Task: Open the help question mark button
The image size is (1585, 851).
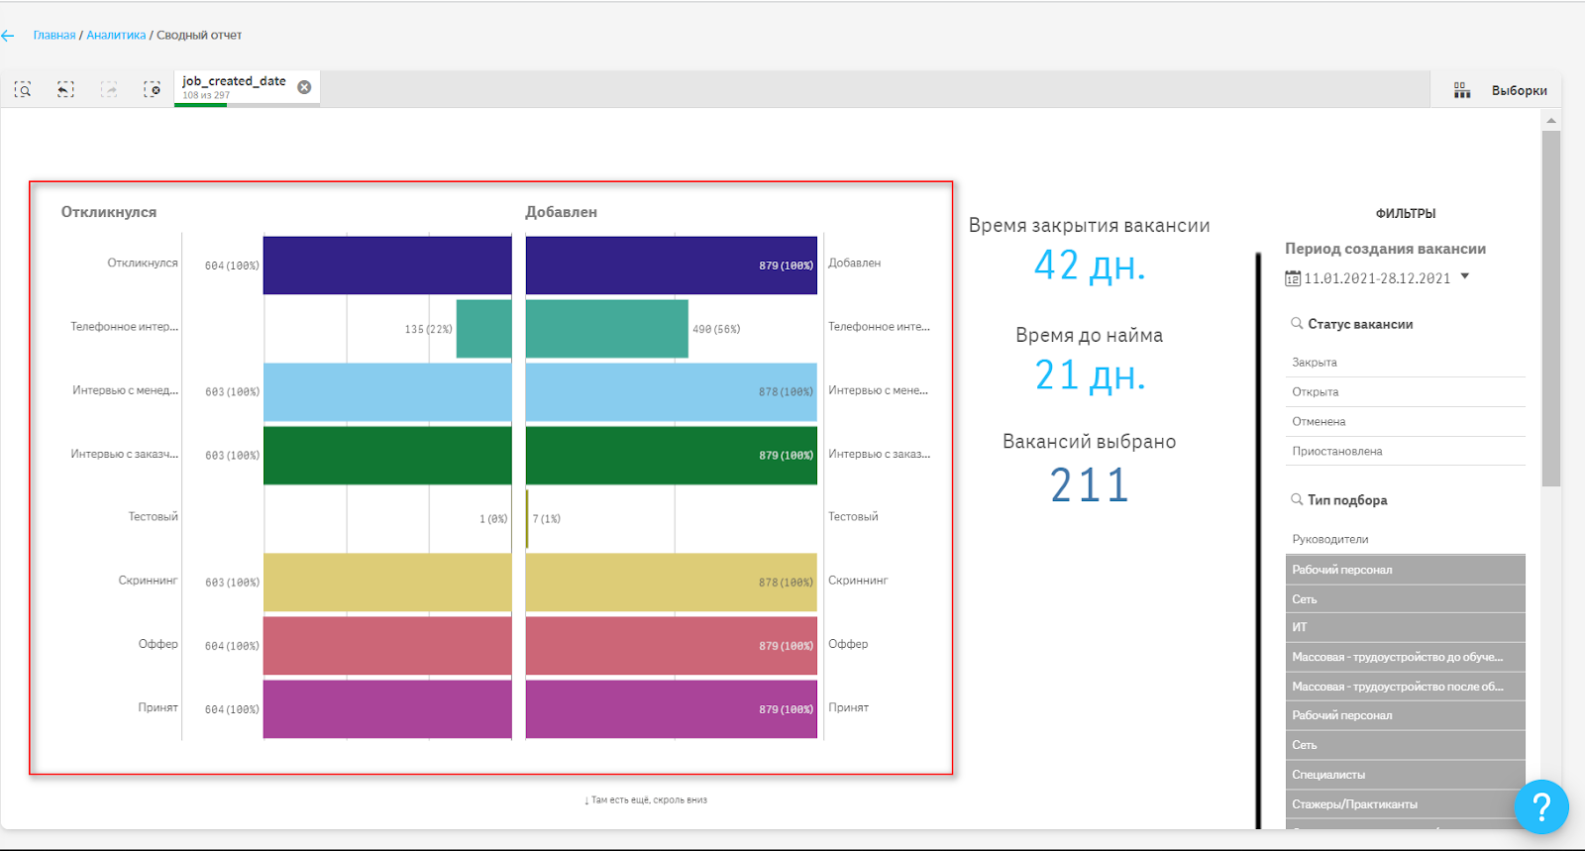Action: pyautogui.click(x=1541, y=806)
